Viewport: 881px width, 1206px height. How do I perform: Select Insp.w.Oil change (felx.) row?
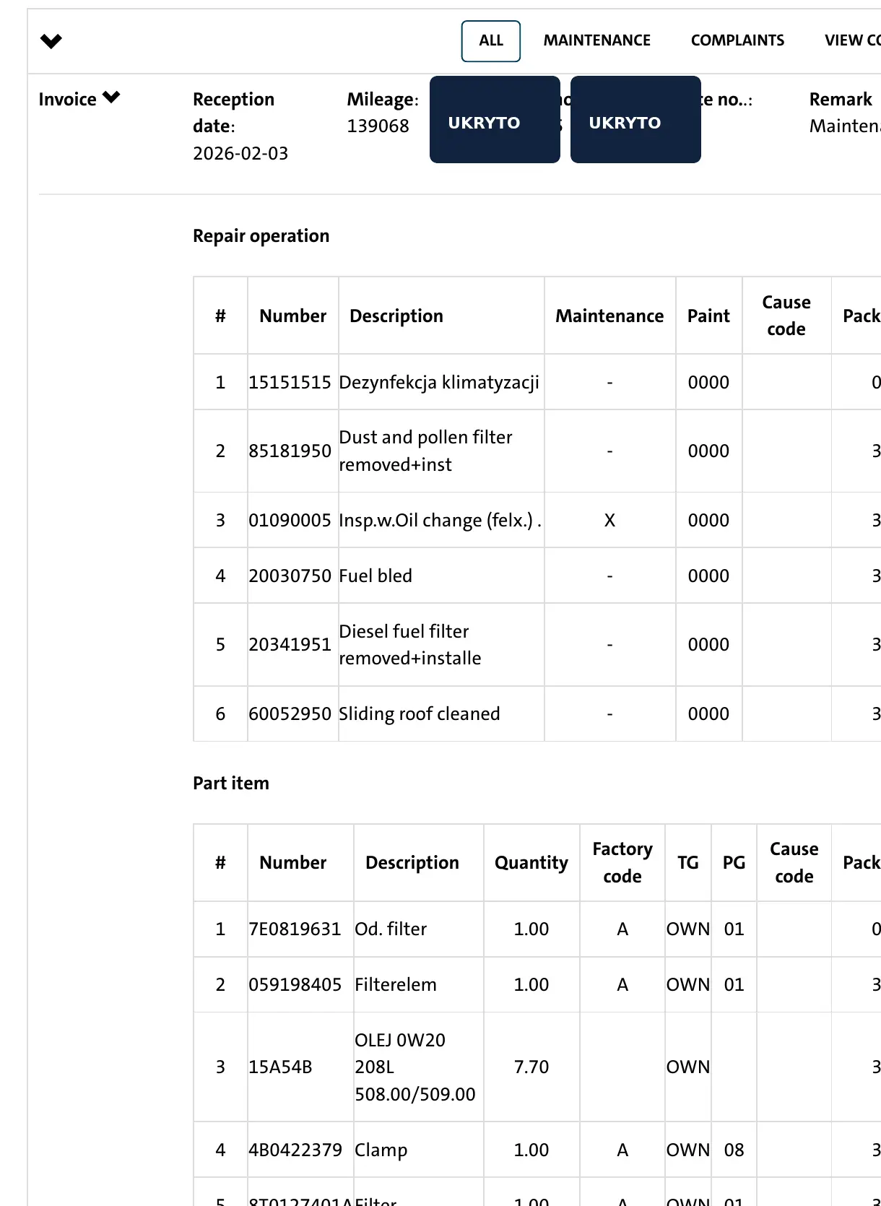coord(537,520)
